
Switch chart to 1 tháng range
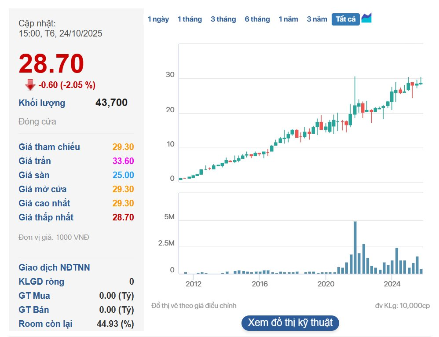point(190,19)
